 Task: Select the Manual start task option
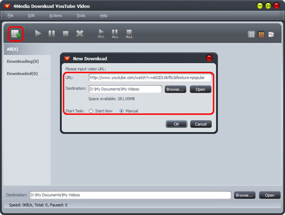pyautogui.click(x=121, y=111)
